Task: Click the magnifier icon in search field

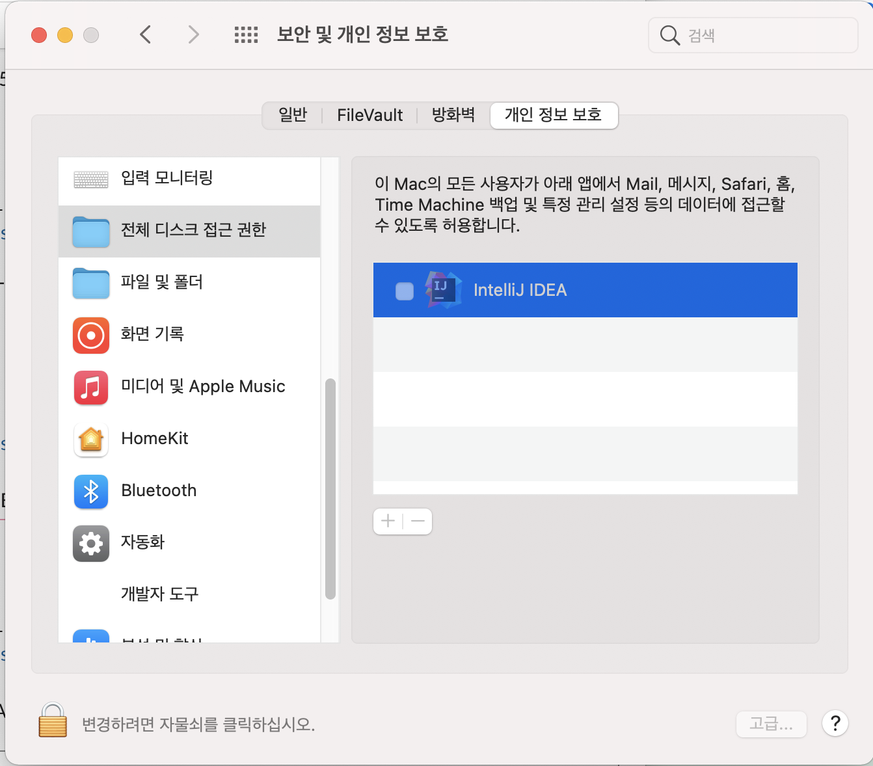Action: (670, 35)
